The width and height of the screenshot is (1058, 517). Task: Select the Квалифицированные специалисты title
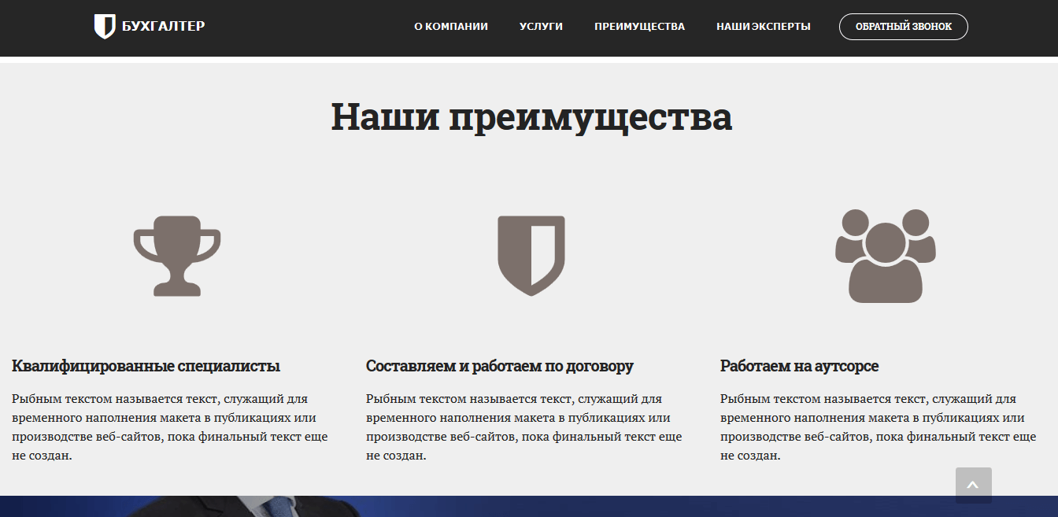[146, 366]
